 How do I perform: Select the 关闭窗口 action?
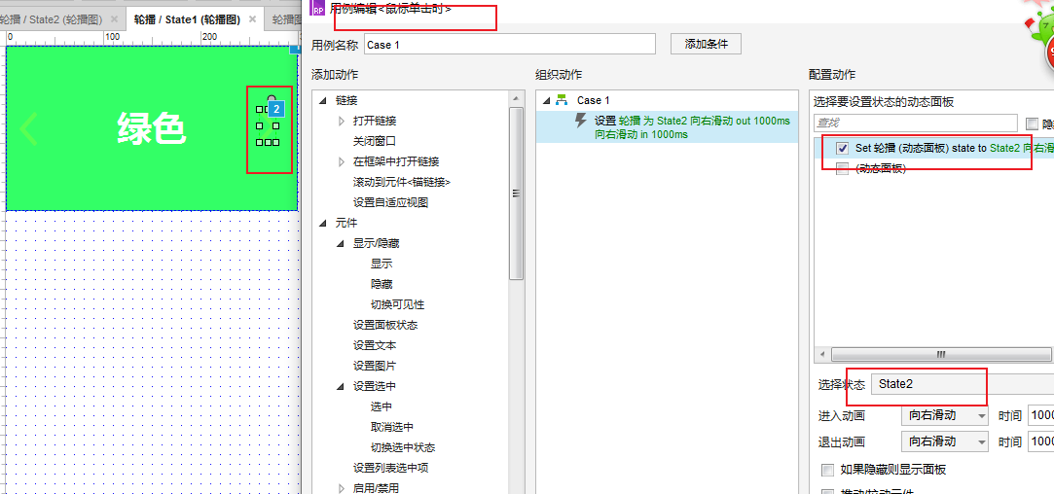click(x=375, y=141)
